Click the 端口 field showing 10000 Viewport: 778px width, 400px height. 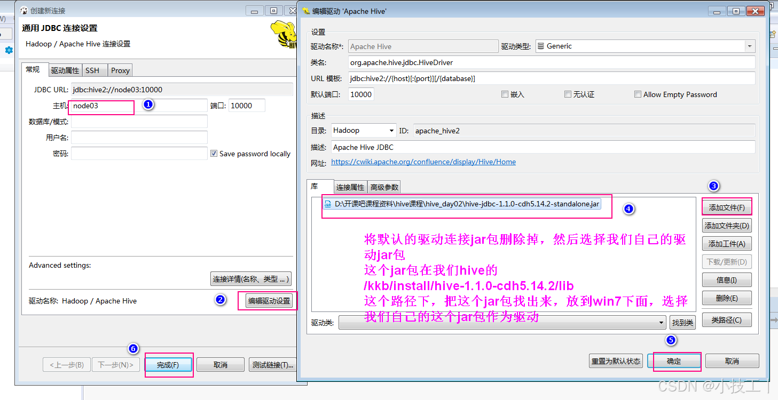(x=247, y=106)
